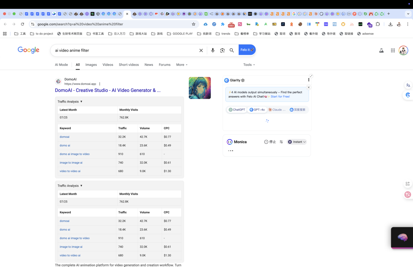Open Search Labs flask icon
The width and height of the screenshot is (413, 267).
coord(381,50)
